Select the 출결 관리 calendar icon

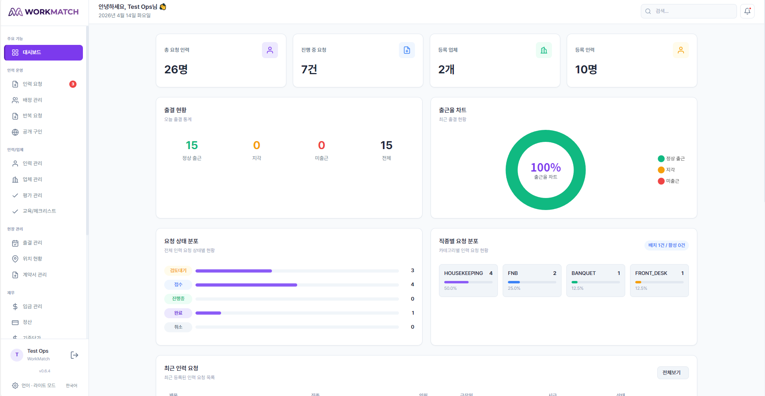pos(15,242)
